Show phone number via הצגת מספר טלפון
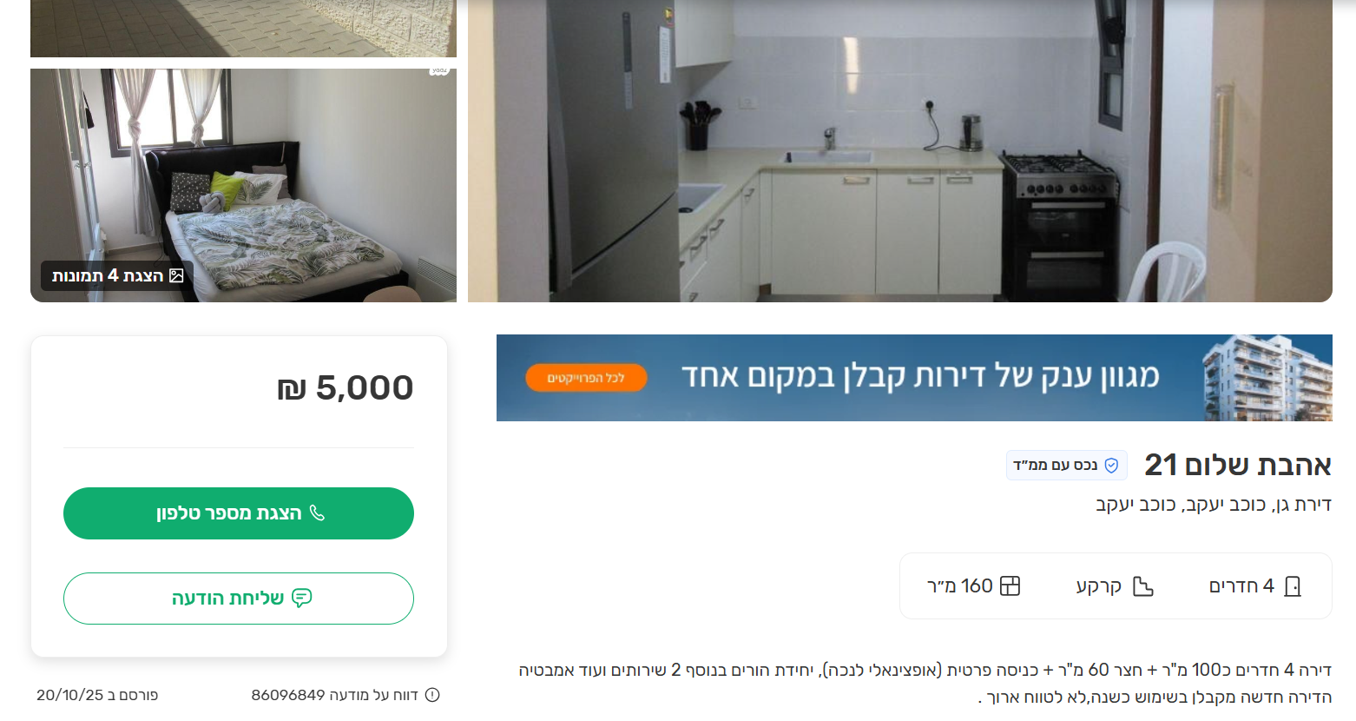This screenshot has height=721, width=1356. [x=239, y=513]
